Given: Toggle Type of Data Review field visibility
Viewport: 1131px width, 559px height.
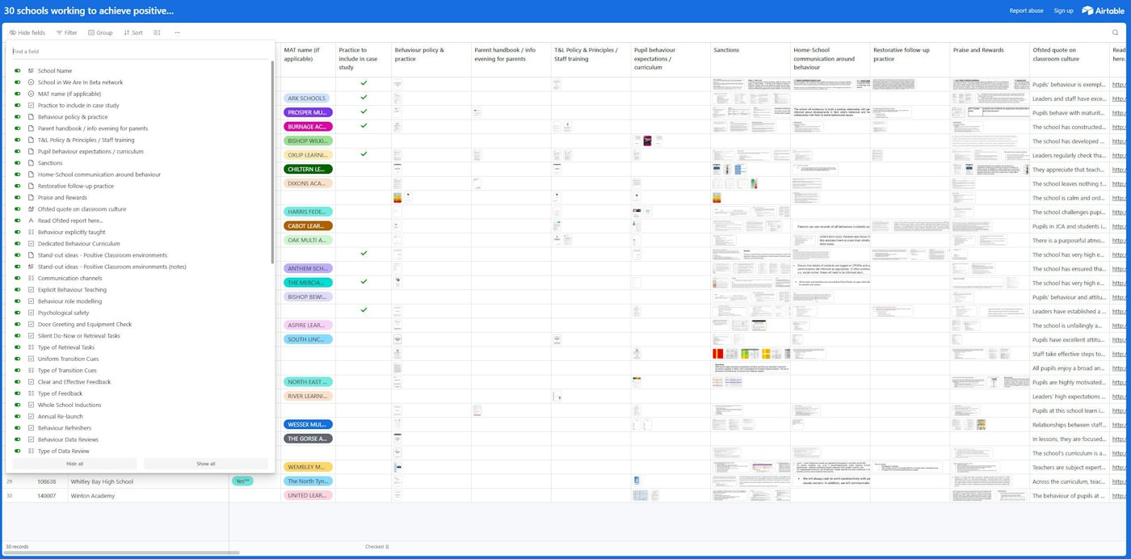Looking at the screenshot, I should click(18, 451).
